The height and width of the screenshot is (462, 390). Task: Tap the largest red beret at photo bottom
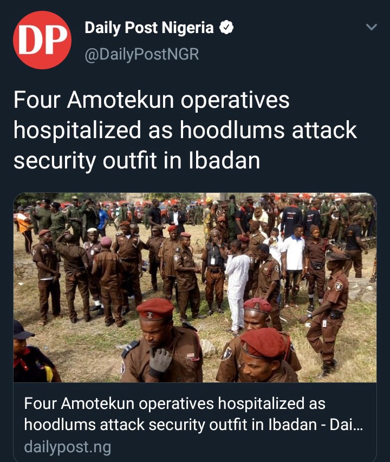[263, 343]
